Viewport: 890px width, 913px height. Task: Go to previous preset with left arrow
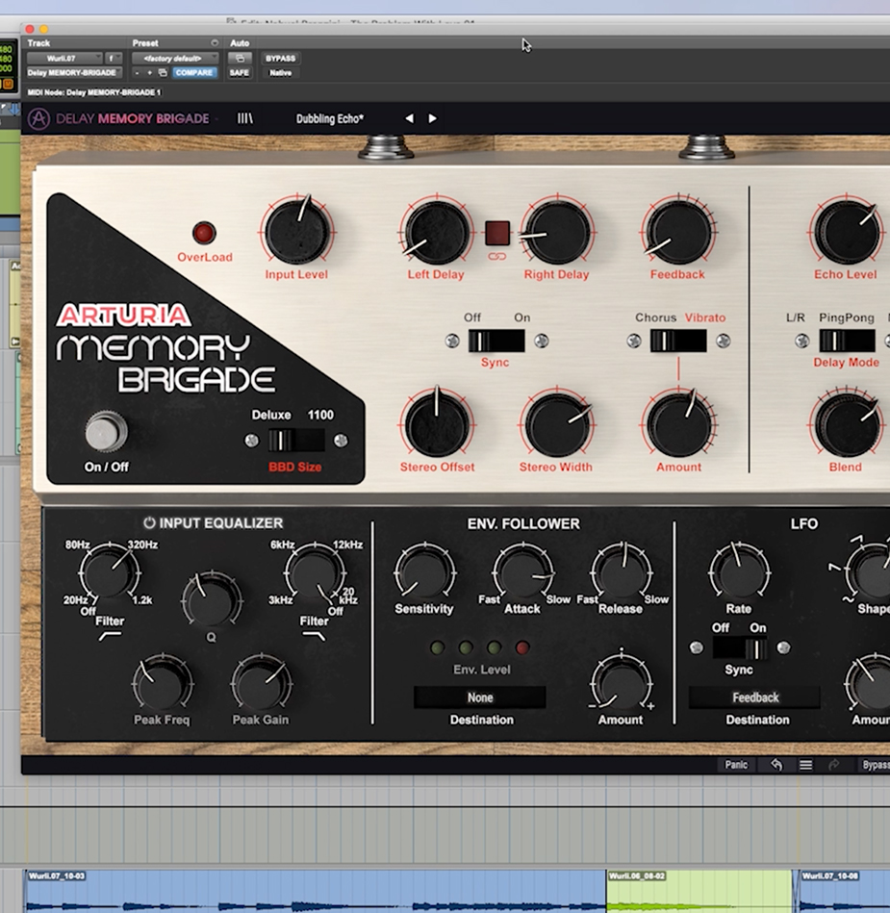(410, 118)
